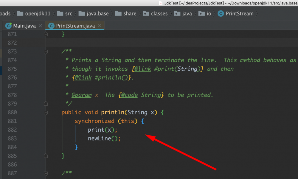
Task: Click the openjdk11 folder icon
Action: click(20, 13)
